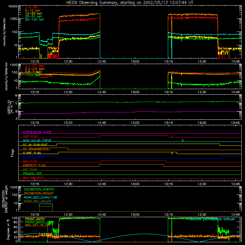Screen dimensions: 245x245
Task: Click the 13:00 tick of the top panel
Action: pyautogui.click(x=135, y=62)
